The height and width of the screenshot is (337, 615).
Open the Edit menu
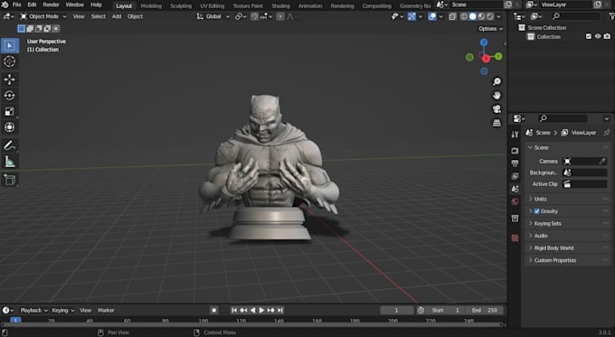[33, 5]
